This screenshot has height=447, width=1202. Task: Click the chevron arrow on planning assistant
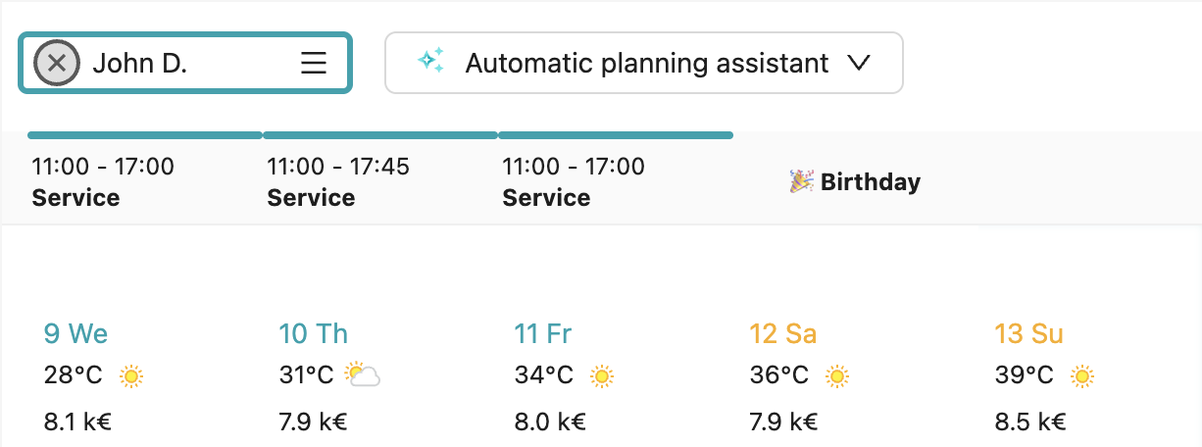859,64
